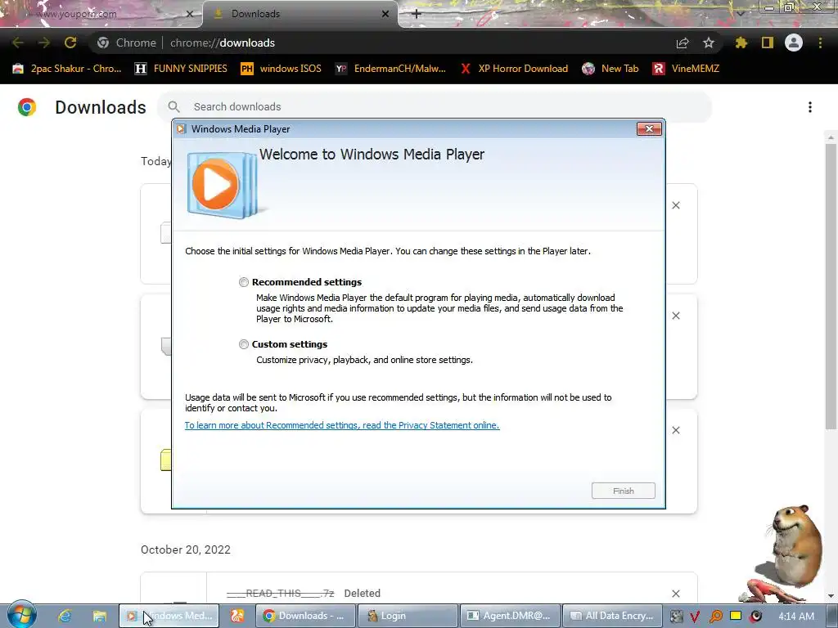Open Chrome three-dot main menu
This screenshot has width=838, height=628.
click(x=820, y=43)
